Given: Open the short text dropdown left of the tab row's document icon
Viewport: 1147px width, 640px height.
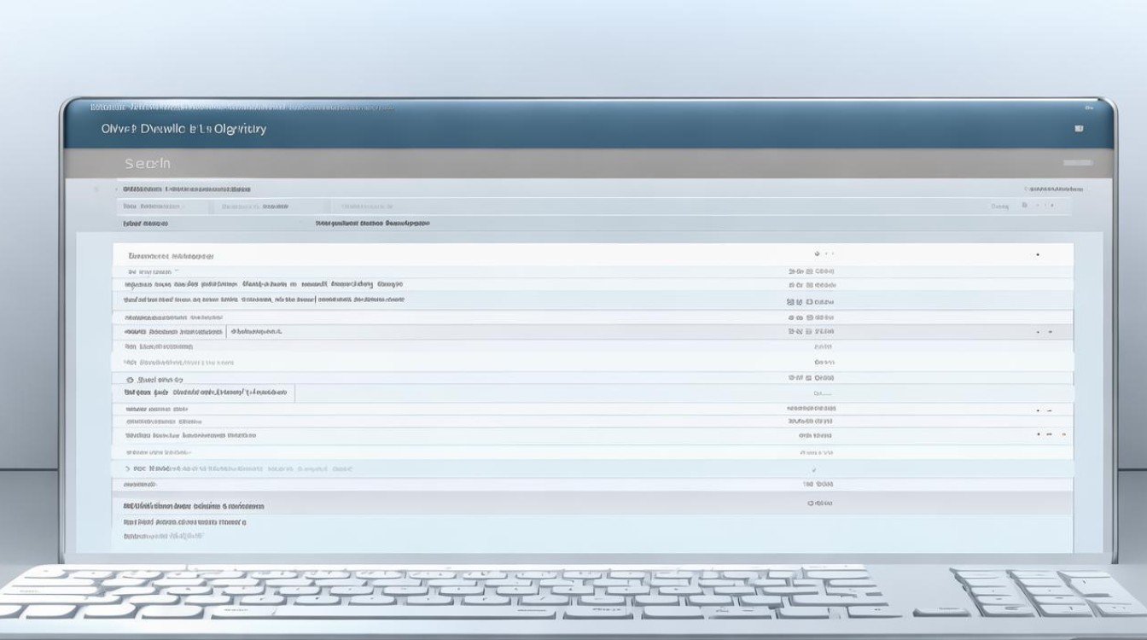Looking at the screenshot, I should pyautogui.click(x=999, y=207).
